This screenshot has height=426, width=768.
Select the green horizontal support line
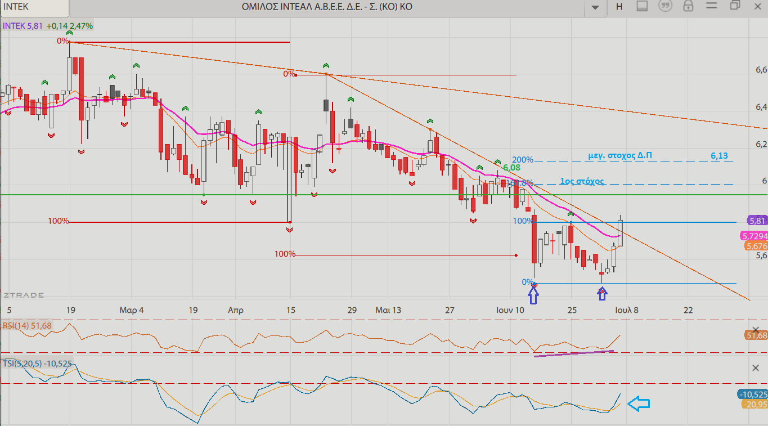point(384,195)
